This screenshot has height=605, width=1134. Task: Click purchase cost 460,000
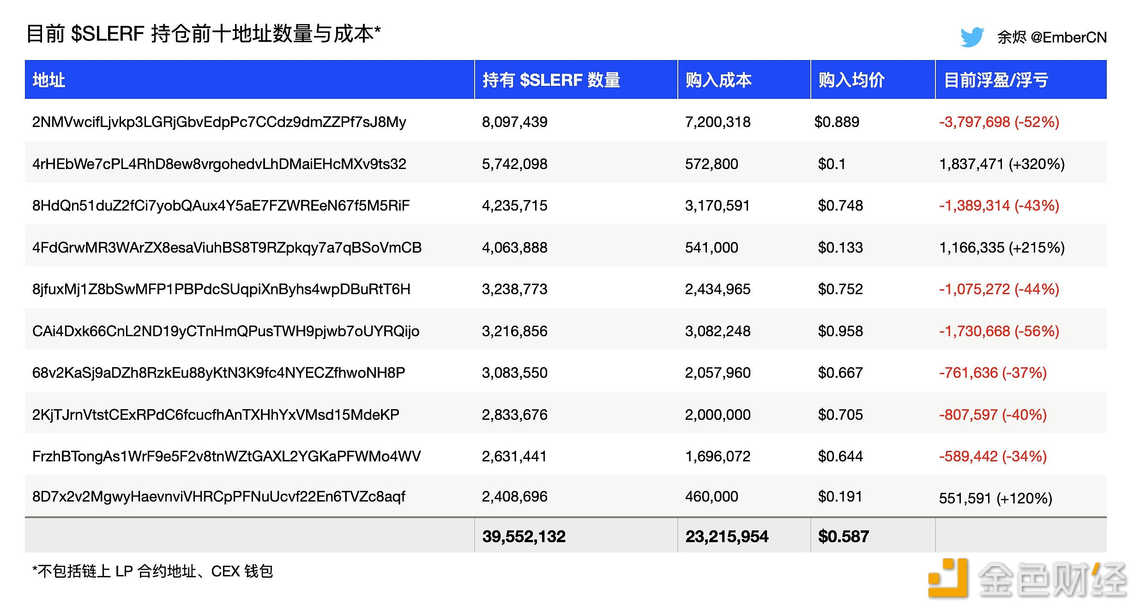(x=712, y=496)
